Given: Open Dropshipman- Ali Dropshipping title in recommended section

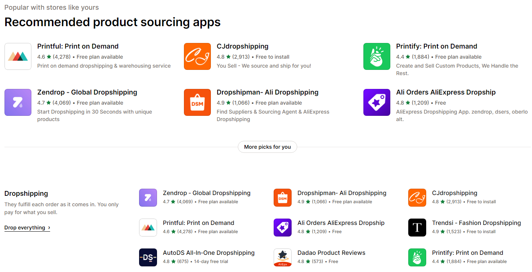Looking at the screenshot, I should (x=268, y=92).
